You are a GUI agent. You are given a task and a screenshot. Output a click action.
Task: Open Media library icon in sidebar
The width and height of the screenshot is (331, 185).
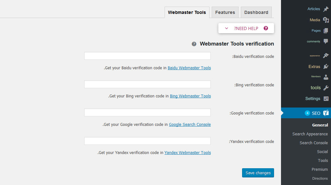pos(326,20)
